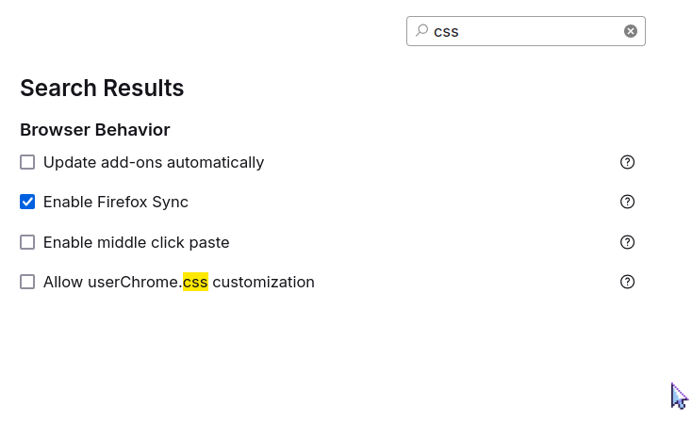Open help for Update add-ons automatically
Image resolution: width=692 pixels, height=423 pixels.
[627, 162]
